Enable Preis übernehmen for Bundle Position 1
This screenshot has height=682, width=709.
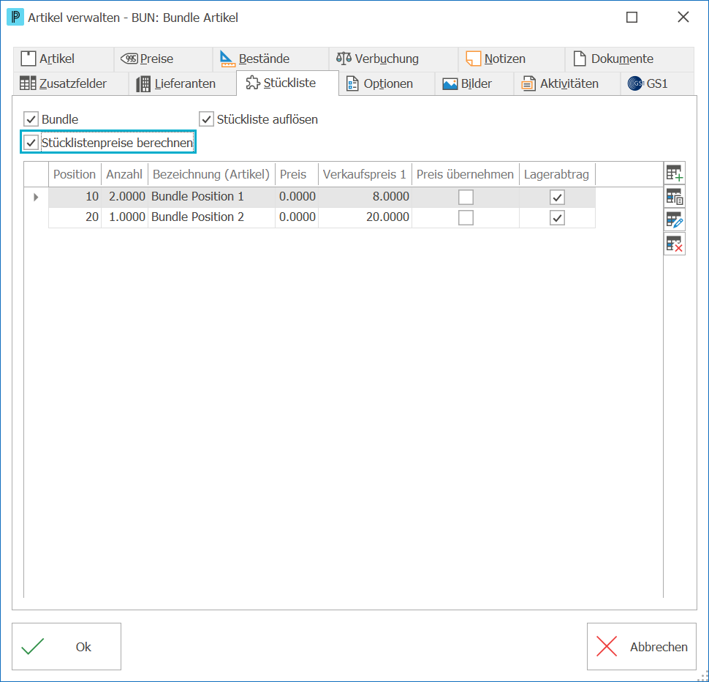[466, 198]
